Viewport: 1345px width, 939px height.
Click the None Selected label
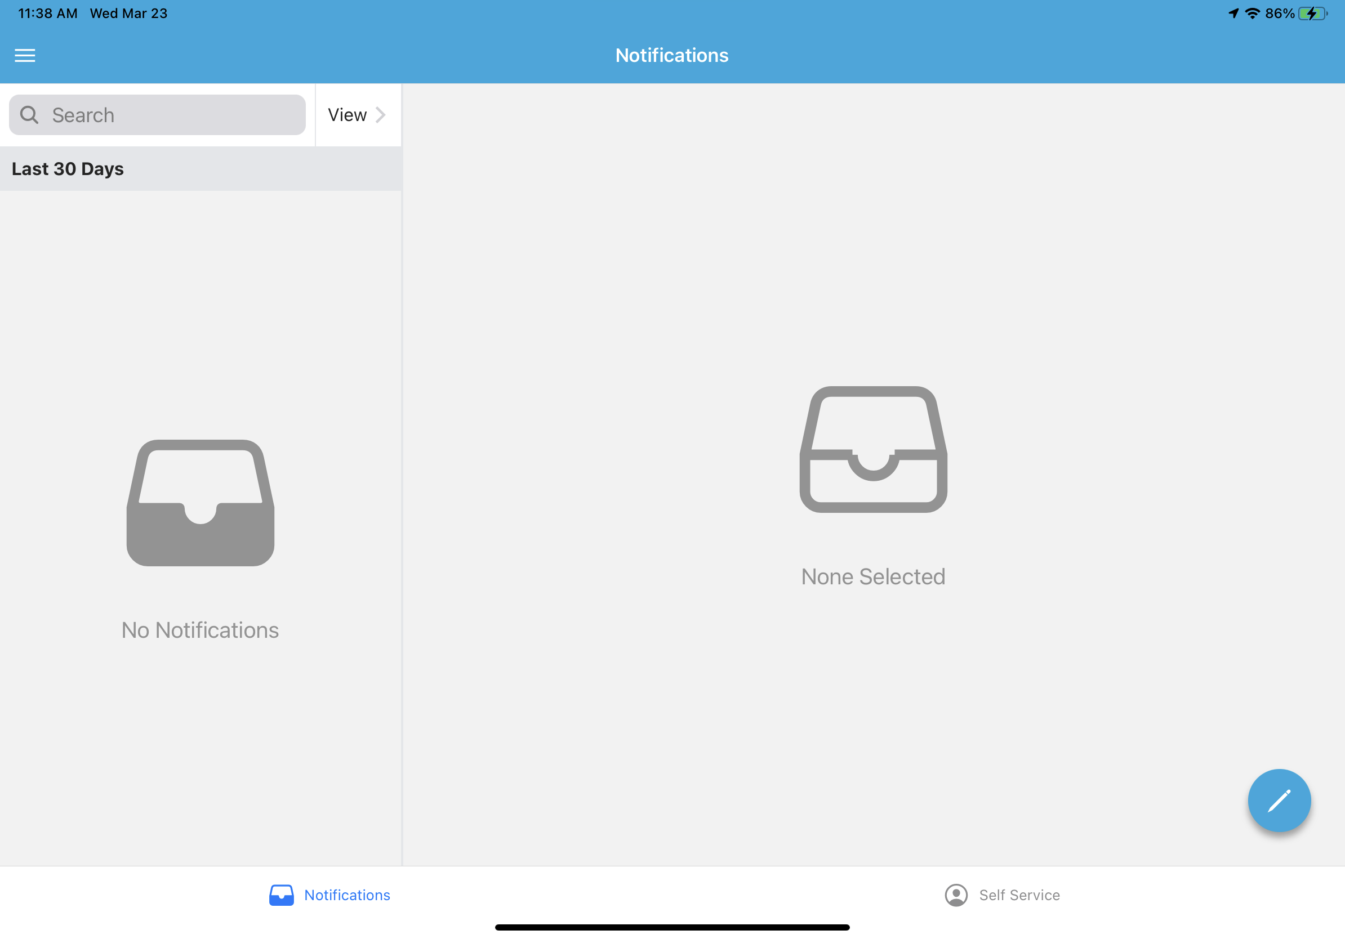873,576
